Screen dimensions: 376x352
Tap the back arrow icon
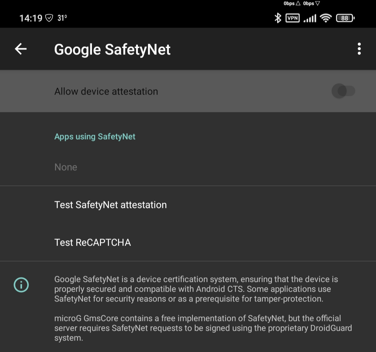click(x=21, y=49)
